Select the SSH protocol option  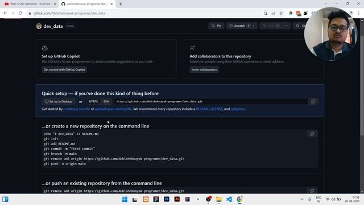click(106, 101)
